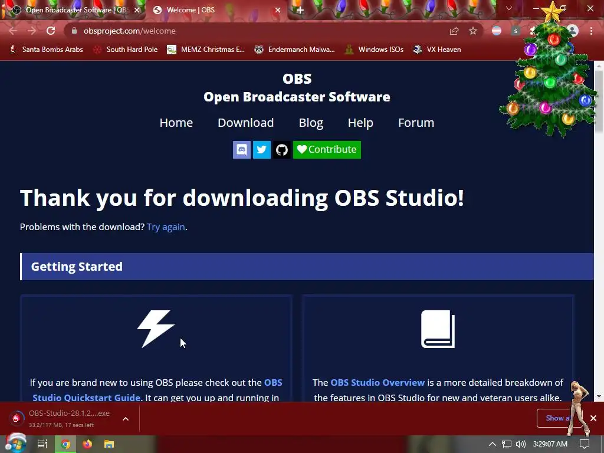Open the Santa Bombs Arabs bookmark
The height and width of the screenshot is (453, 604).
pyautogui.click(x=46, y=50)
